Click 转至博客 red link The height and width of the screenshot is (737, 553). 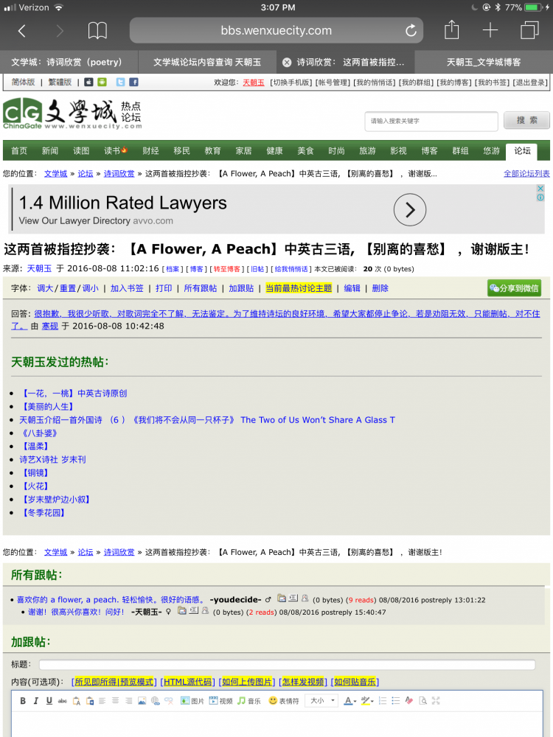226,269
